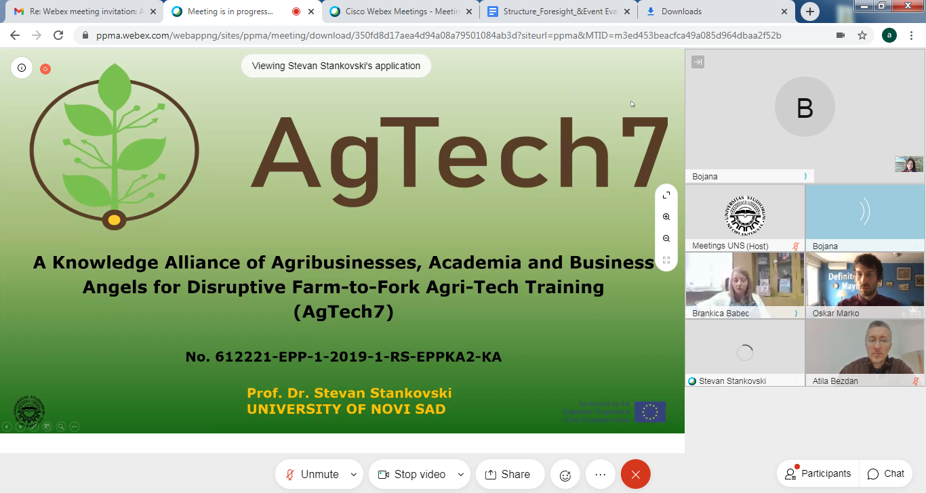Open Chrome three-dot menu
Viewport: 926px width, 493px height.
pos(912,35)
